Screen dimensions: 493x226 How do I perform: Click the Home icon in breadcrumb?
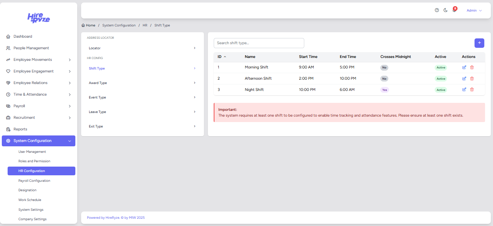[83, 25]
